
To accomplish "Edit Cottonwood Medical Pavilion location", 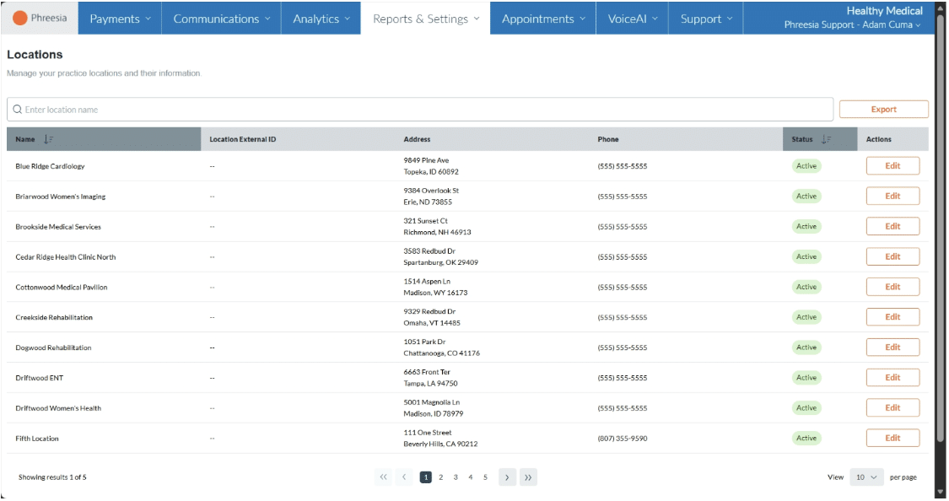I will point(892,287).
